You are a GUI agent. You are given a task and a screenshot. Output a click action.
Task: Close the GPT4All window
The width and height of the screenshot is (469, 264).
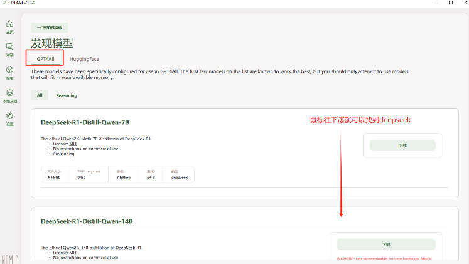point(466,3)
